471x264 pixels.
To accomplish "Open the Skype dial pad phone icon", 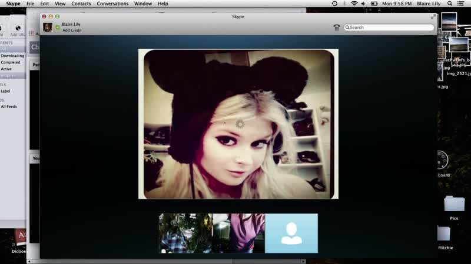I will (336, 27).
